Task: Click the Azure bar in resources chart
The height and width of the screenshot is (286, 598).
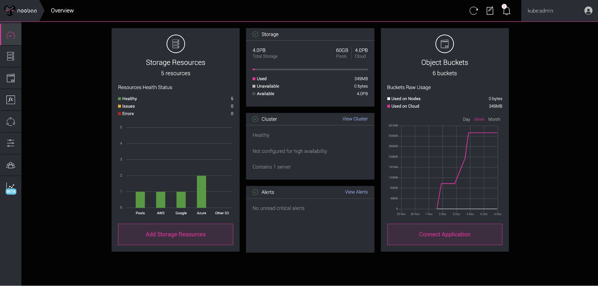Action: point(201,192)
